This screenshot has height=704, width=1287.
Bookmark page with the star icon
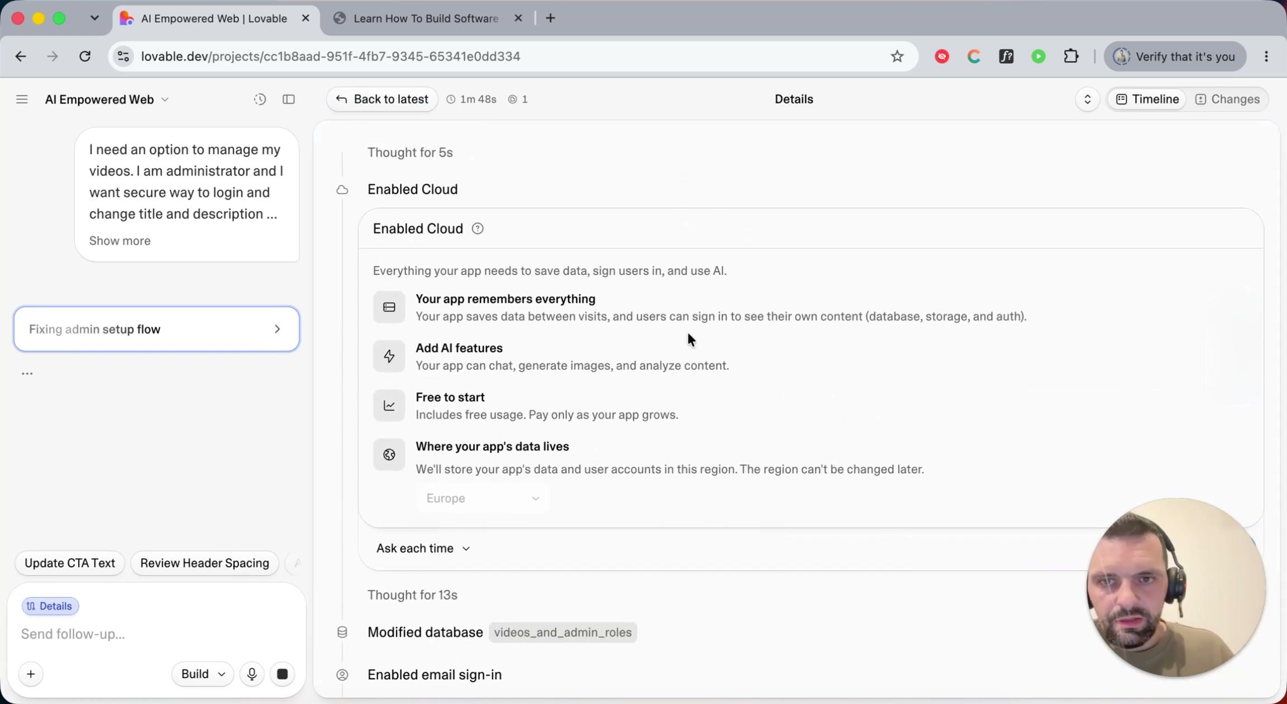(x=897, y=56)
